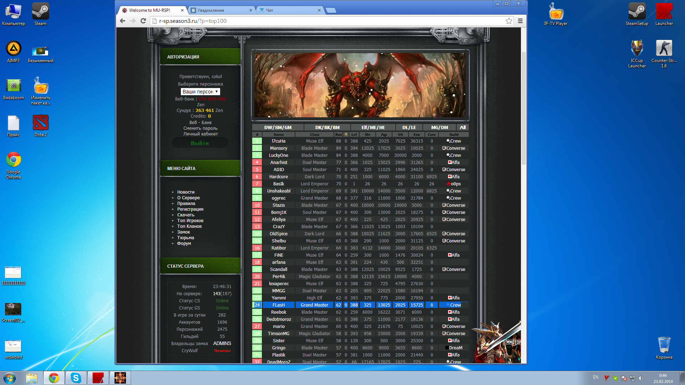Open the red Launcher desktop icon
The width and height of the screenshot is (685, 385).
664,15
